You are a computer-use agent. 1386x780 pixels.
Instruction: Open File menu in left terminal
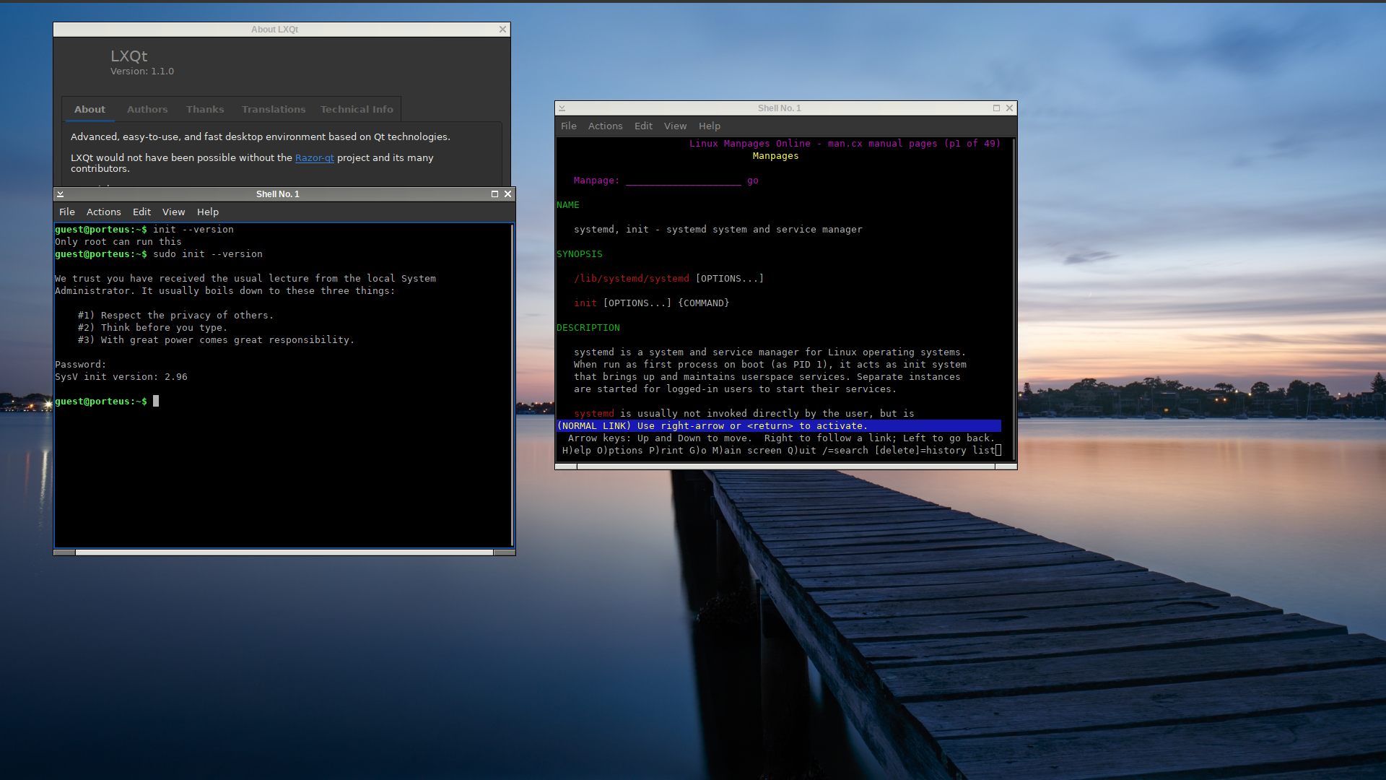67,212
